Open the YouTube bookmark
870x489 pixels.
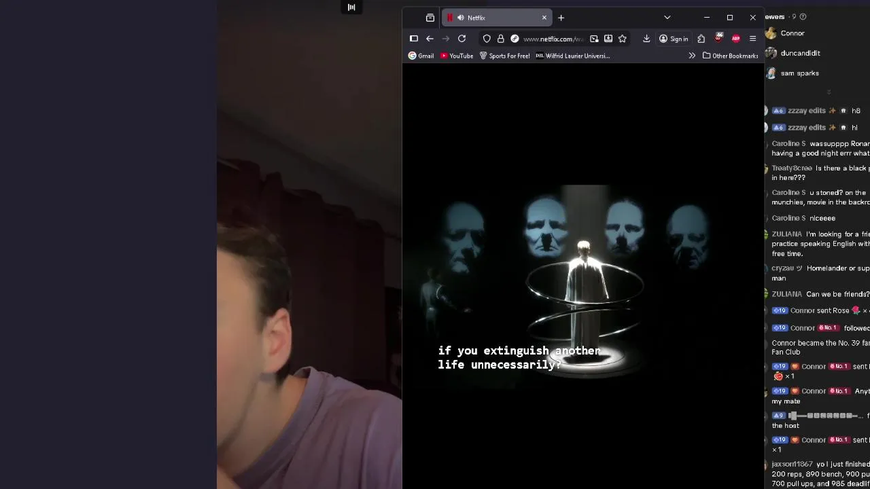(457, 56)
